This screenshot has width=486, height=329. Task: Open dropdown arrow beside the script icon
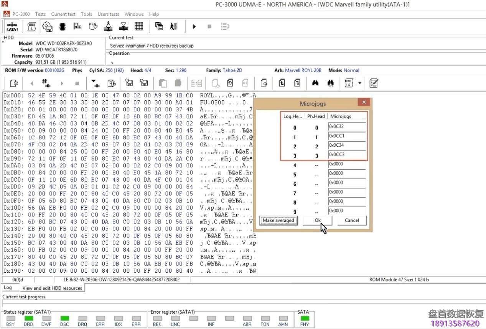[359, 83]
